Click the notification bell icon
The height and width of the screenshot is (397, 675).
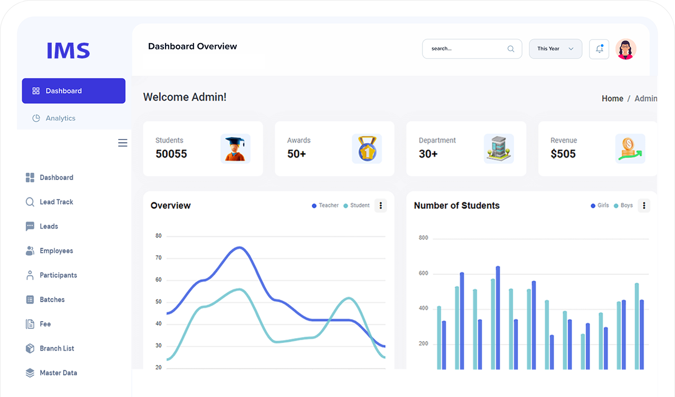[599, 49]
